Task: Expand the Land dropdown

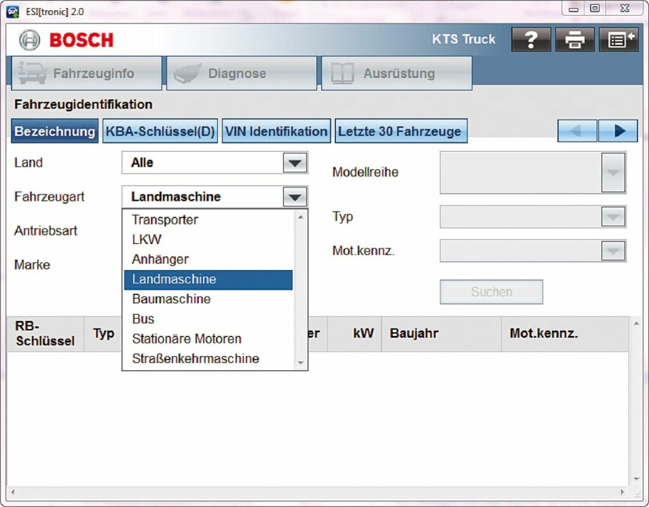Action: (295, 163)
